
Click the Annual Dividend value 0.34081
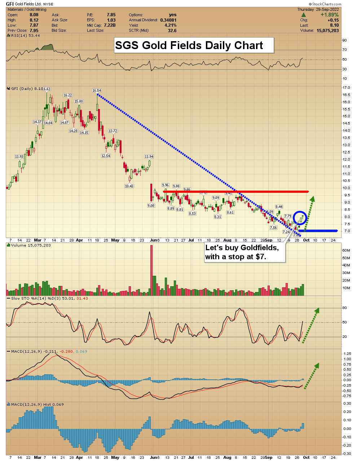(x=168, y=20)
